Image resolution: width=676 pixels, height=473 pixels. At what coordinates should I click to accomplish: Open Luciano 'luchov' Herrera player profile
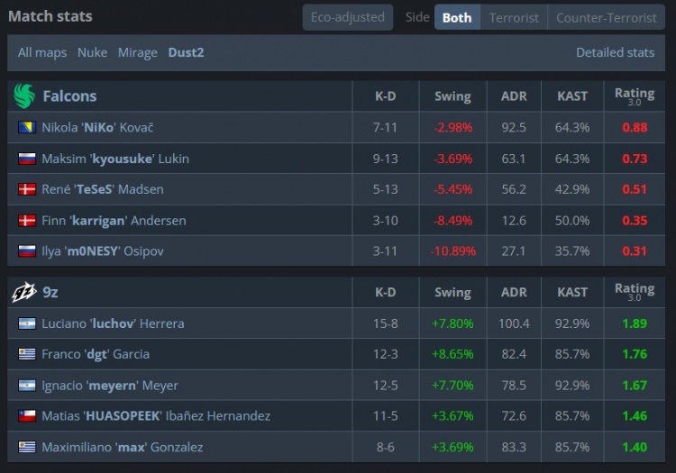tap(113, 323)
